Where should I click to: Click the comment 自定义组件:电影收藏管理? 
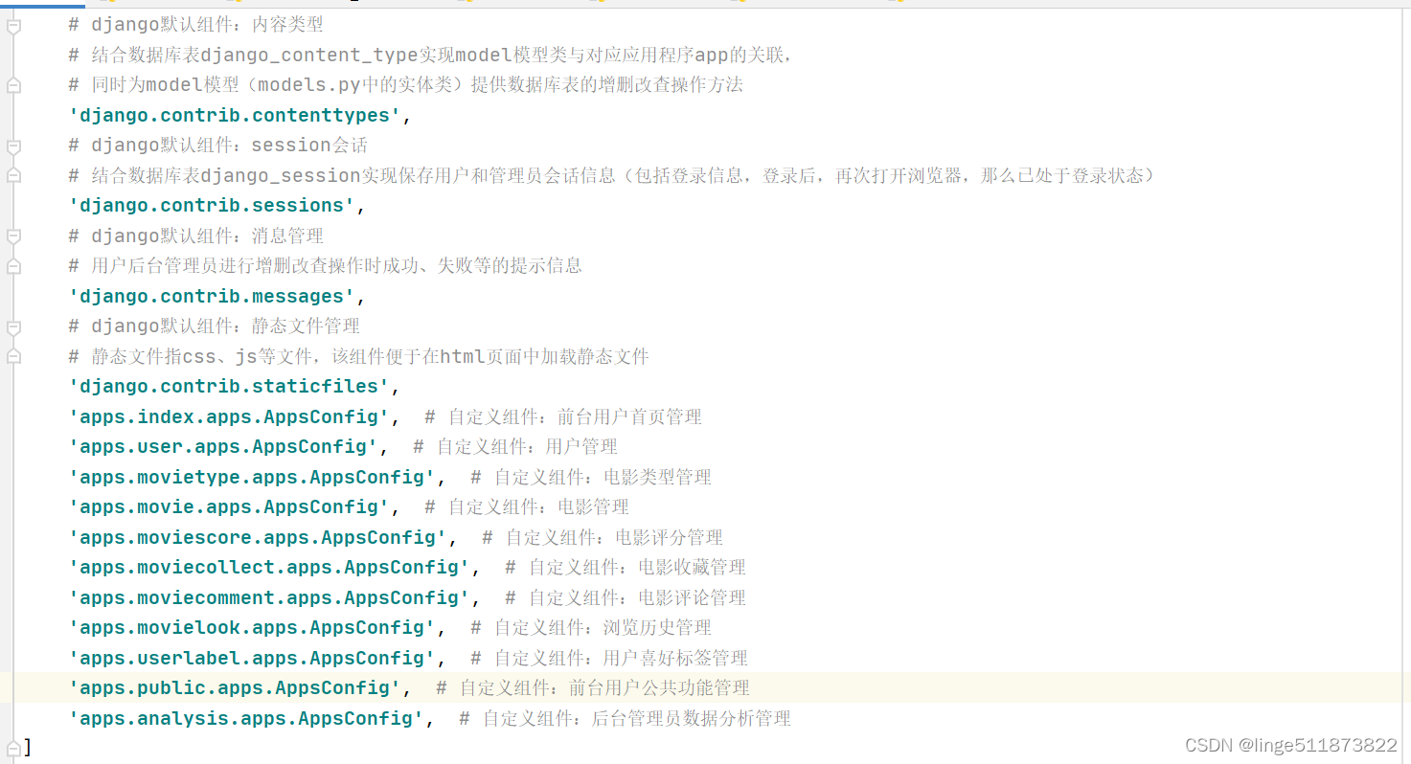pos(626,568)
